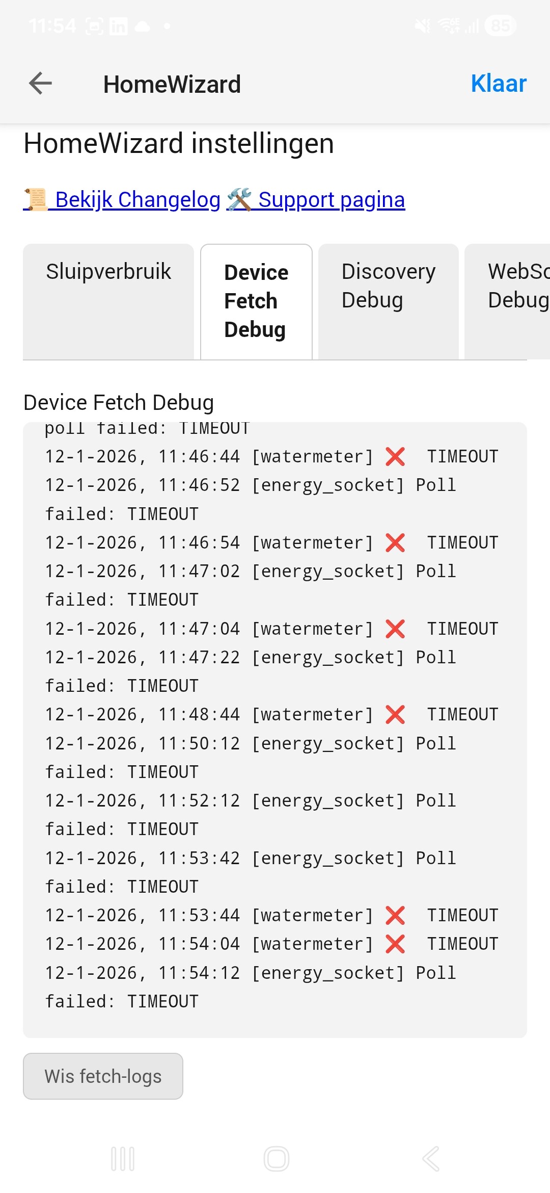
Task: Open the Support pagina link
Action: point(332,200)
